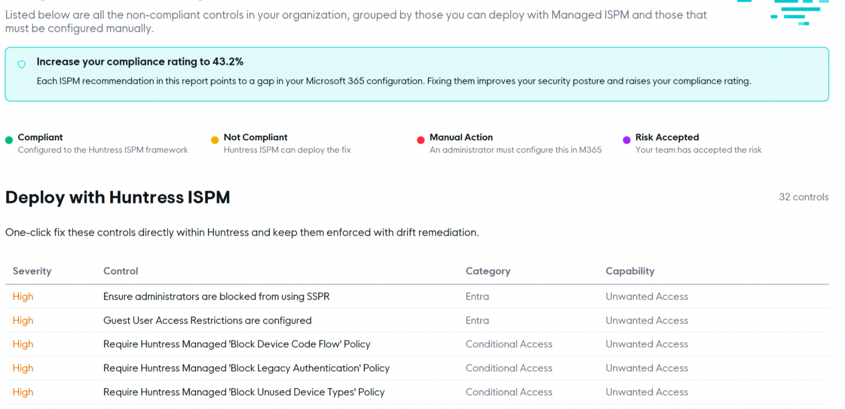Open the 'Block Unused Device Types' Policy control

(x=244, y=392)
